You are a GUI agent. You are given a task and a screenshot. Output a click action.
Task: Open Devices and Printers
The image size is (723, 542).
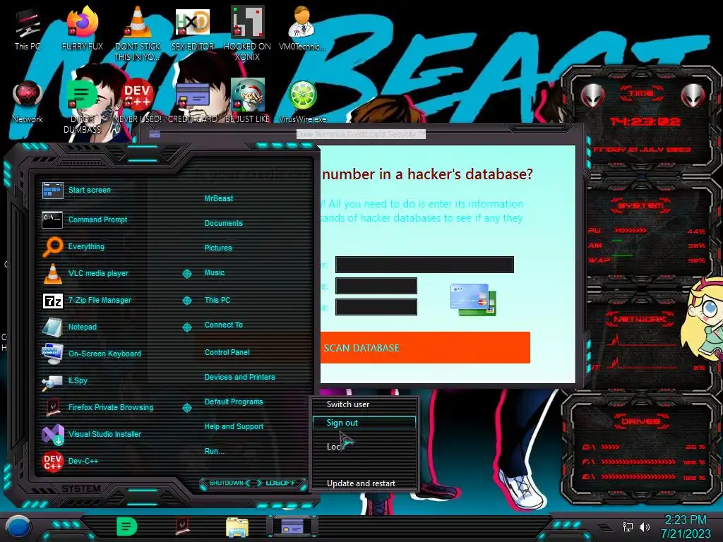tap(239, 377)
